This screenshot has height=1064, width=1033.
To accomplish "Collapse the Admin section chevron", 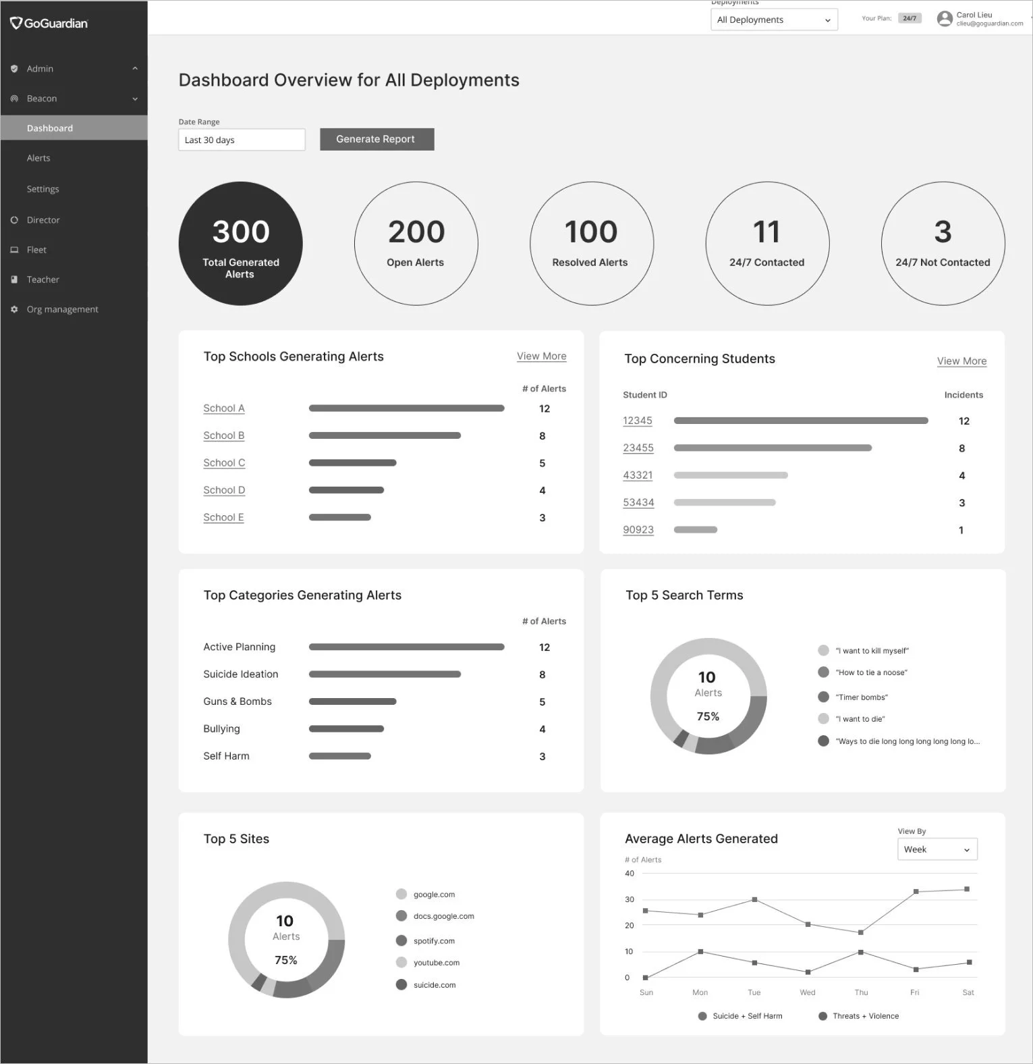I will tap(135, 69).
